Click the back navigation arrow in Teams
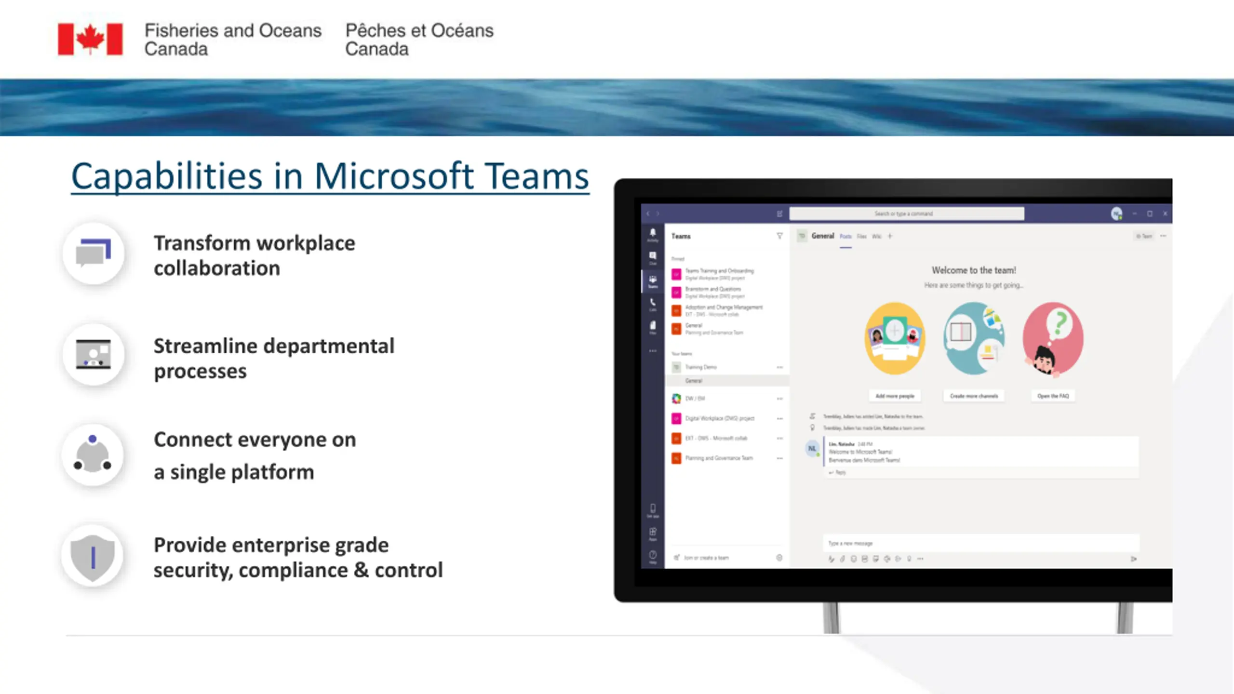 pyautogui.click(x=648, y=214)
